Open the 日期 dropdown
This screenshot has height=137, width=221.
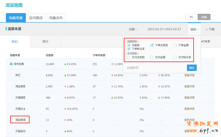(133, 29)
